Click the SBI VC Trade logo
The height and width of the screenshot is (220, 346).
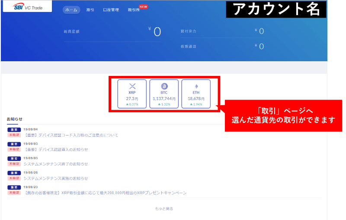27,7
